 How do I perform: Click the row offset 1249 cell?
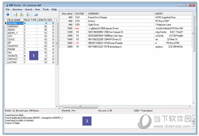[67, 32]
